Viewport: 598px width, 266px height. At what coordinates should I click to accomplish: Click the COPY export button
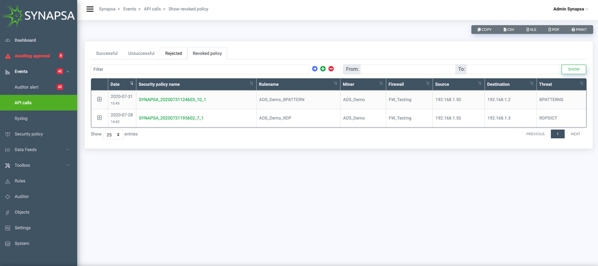(x=485, y=29)
